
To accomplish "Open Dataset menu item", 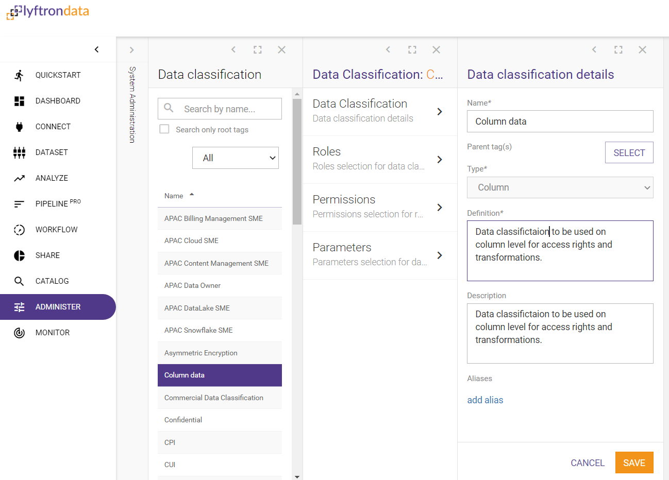I will tap(58, 152).
